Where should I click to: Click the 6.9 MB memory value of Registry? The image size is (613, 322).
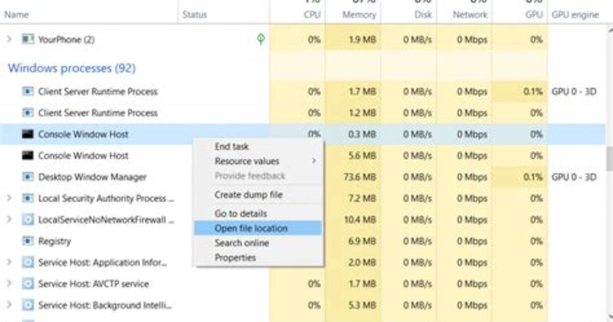(x=362, y=241)
